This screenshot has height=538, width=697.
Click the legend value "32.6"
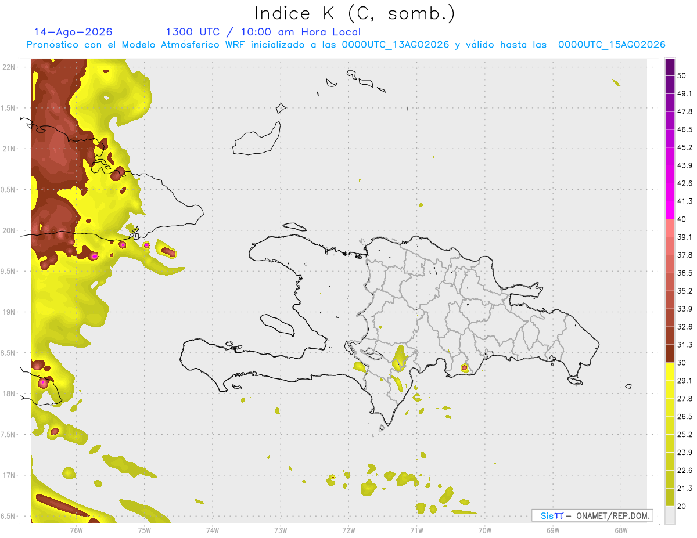[685, 327]
